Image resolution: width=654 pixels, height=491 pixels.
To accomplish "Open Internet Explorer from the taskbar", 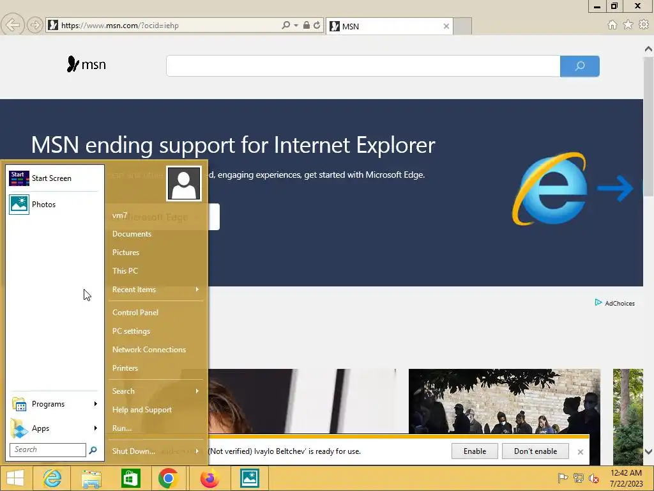I will tap(52, 478).
